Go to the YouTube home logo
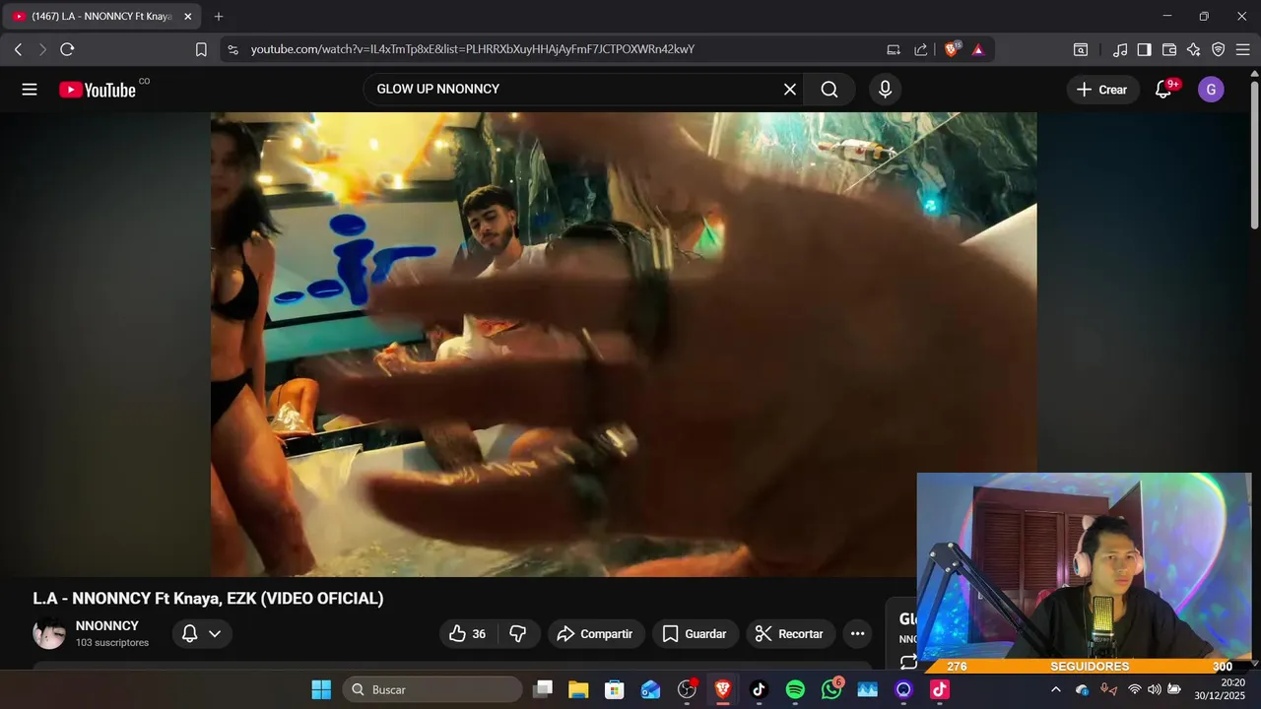Image resolution: width=1261 pixels, height=709 pixels. point(98,90)
